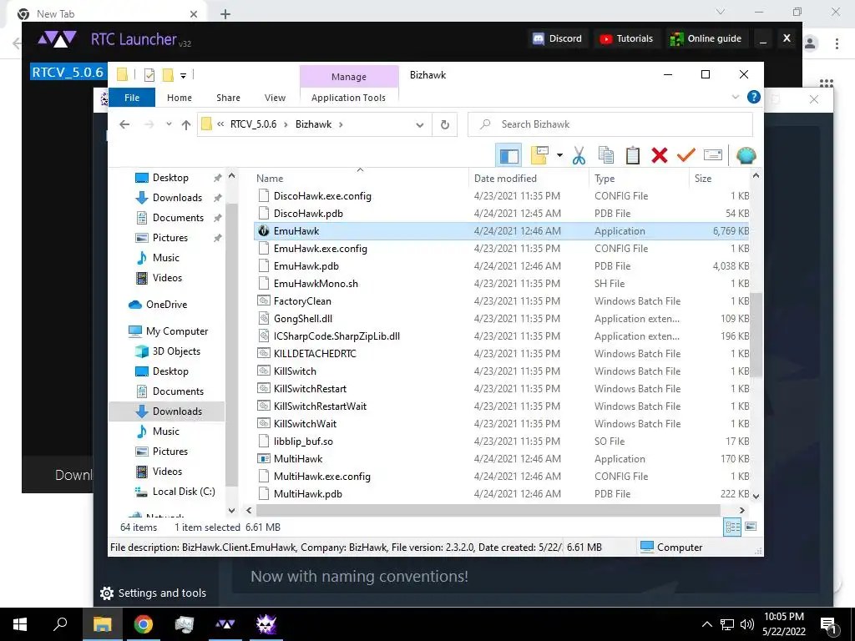The width and height of the screenshot is (855, 641).
Task: Click the file list vertical scrollbar
Action: (756, 335)
